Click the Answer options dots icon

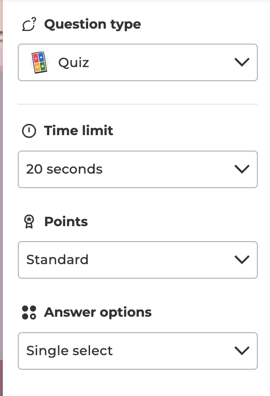point(29,312)
